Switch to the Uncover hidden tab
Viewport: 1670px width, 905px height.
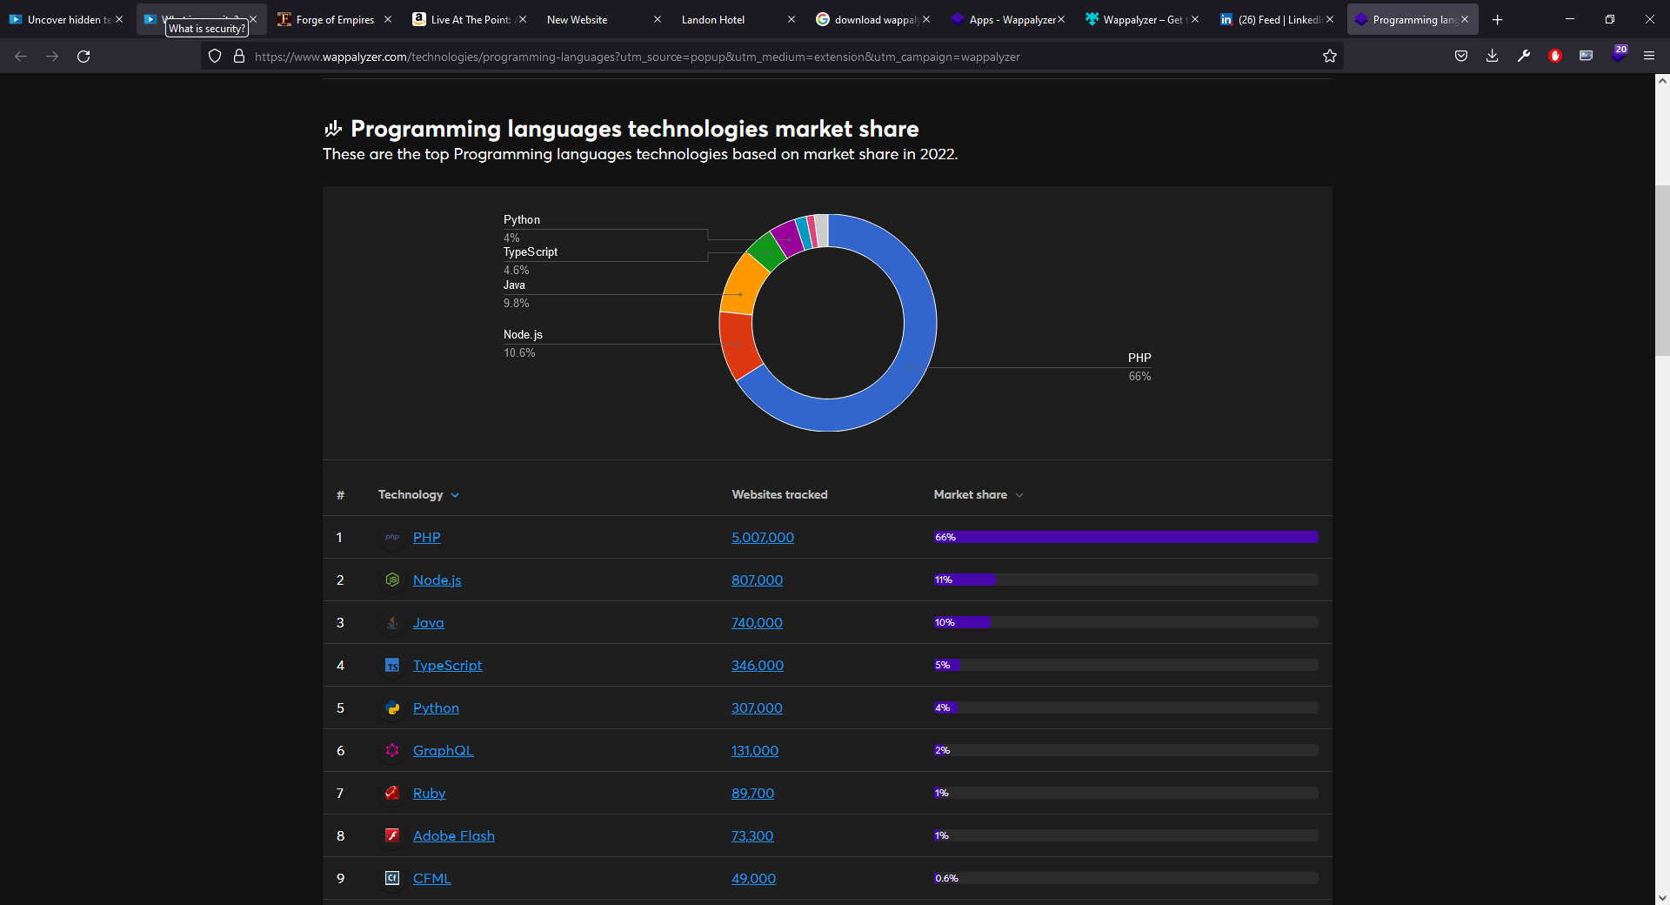coord(65,19)
